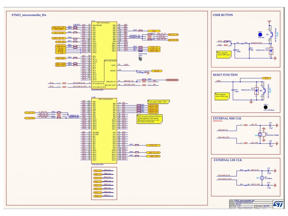Viewport: 288px width, 216px height.
Task: Click the 'MCU CLK & RST' label in U14A
Action: tap(110, 61)
